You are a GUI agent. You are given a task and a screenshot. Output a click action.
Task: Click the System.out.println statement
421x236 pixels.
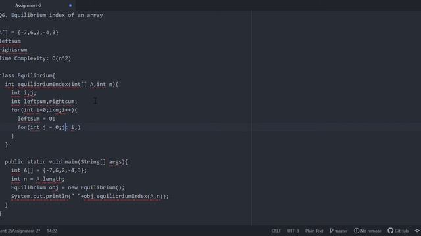[x=90, y=196]
